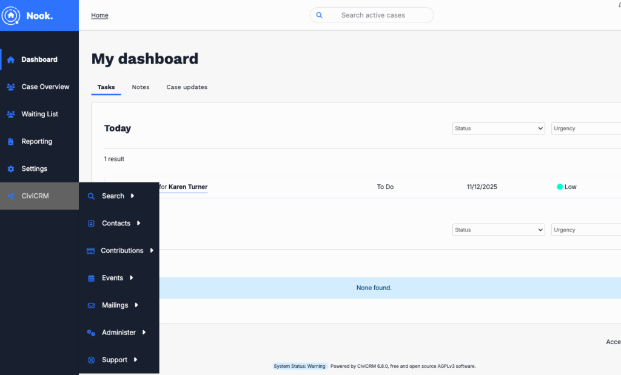Click the CiviCRM sidebar icon
Screen dimensions: 621x375
click(x=10, y=196)
